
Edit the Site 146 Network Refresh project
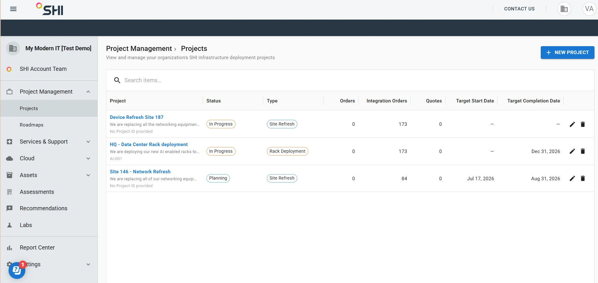pos(572,179)
